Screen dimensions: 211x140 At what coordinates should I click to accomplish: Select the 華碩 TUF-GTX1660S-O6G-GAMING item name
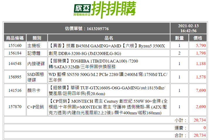point(109,90)
